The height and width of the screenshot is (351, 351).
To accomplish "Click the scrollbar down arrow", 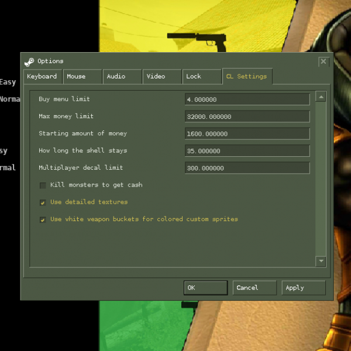I will [321, 261].
